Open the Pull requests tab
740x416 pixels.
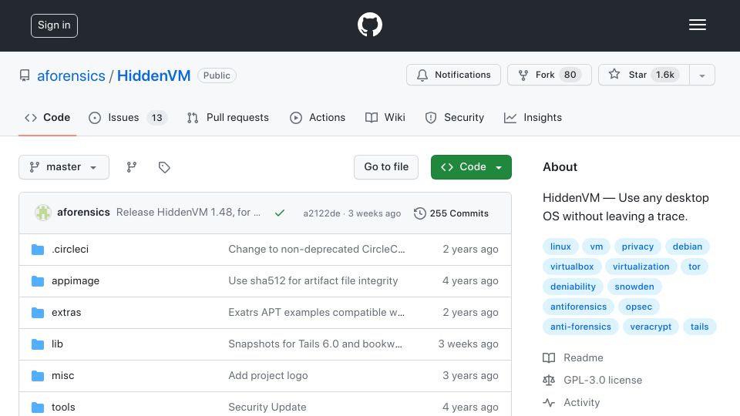pos(228,117)
